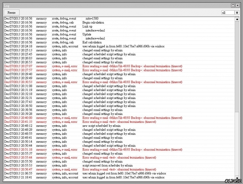Image resolution: width=243 pixels, height=184 pixels.
Task: Click the Freeze button
Action: [12, 13]
